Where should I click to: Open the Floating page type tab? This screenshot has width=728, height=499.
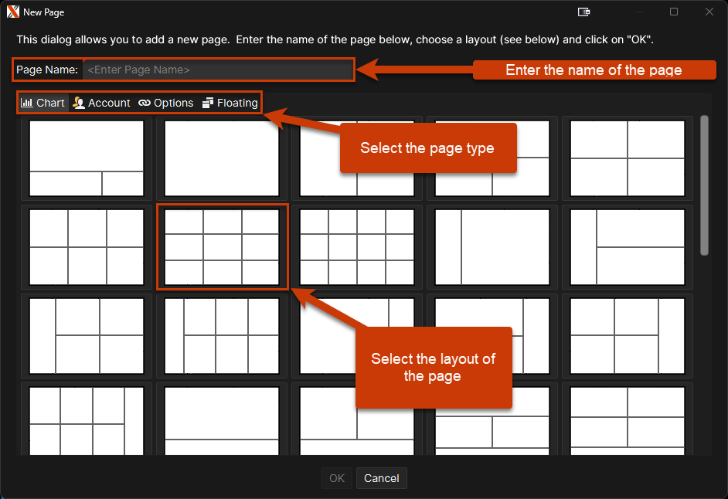(230, 103)
